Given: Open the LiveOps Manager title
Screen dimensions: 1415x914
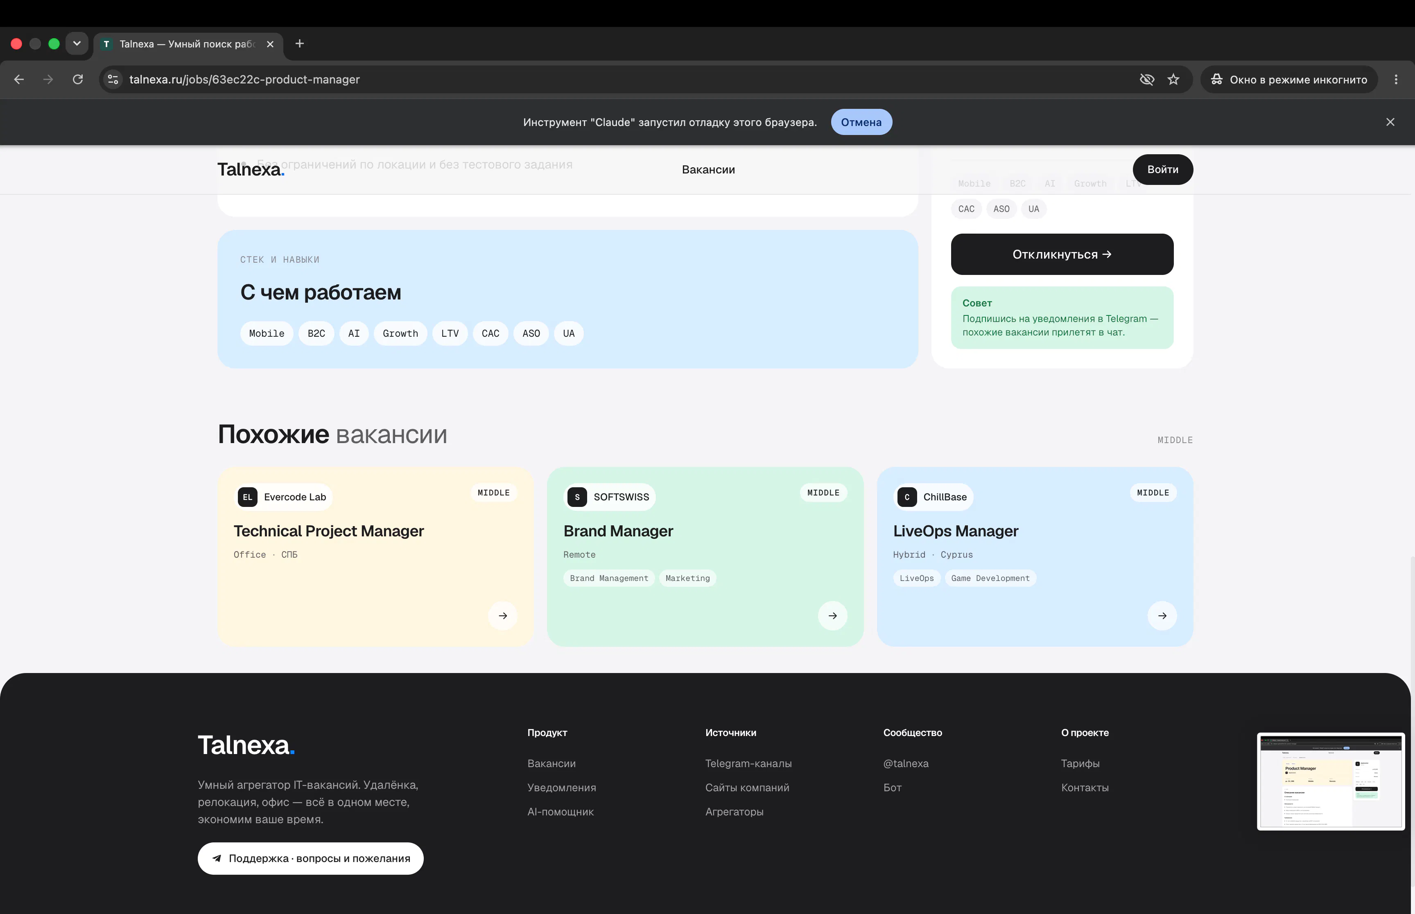Looking at the screenshot, I should (955, 531).
